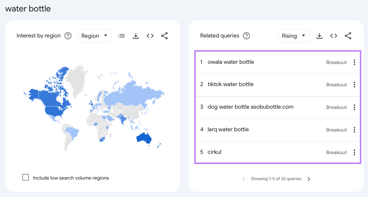Open the Region dropdown
This screenshot has height=197, width=368.
(x=95, y=35)
